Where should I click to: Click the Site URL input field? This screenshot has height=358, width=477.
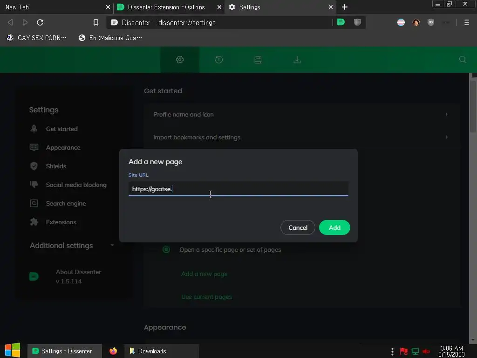point(238,189)
